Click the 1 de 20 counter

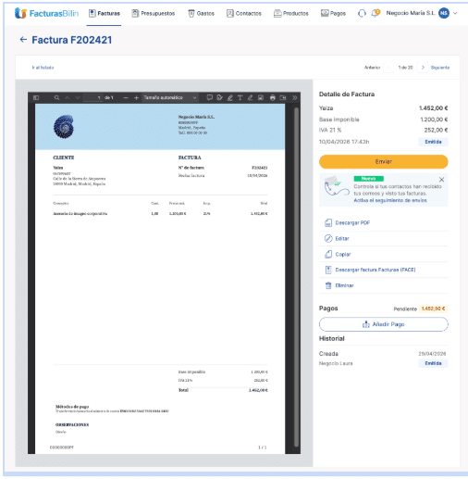click(405, 68)
